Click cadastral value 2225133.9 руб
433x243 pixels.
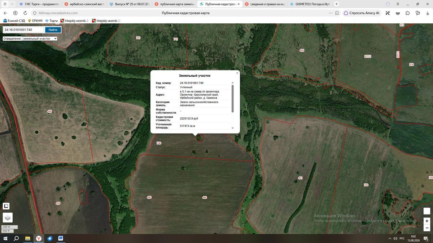coord(189,118)
